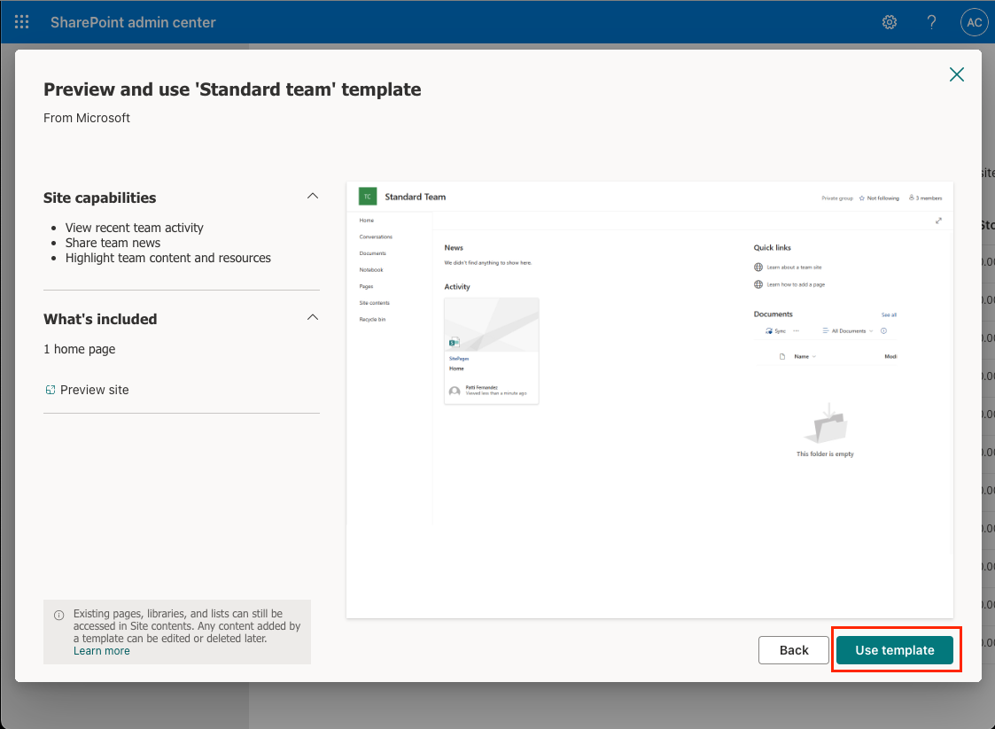The image size is (995, 729).
Task: Click the 'View recent team activity' text
Action: (x=134, y=228)
